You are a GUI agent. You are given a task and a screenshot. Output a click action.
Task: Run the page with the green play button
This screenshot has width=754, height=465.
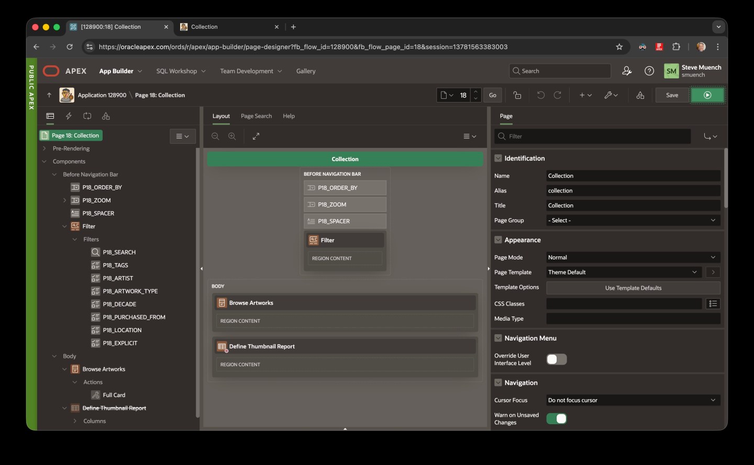(708, 95)
